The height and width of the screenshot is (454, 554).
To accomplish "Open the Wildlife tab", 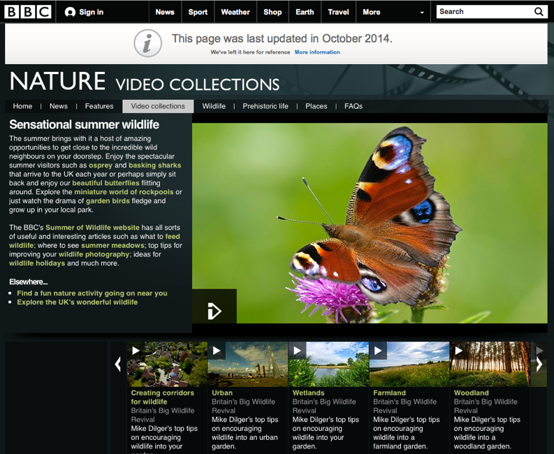I will point(214,106).
